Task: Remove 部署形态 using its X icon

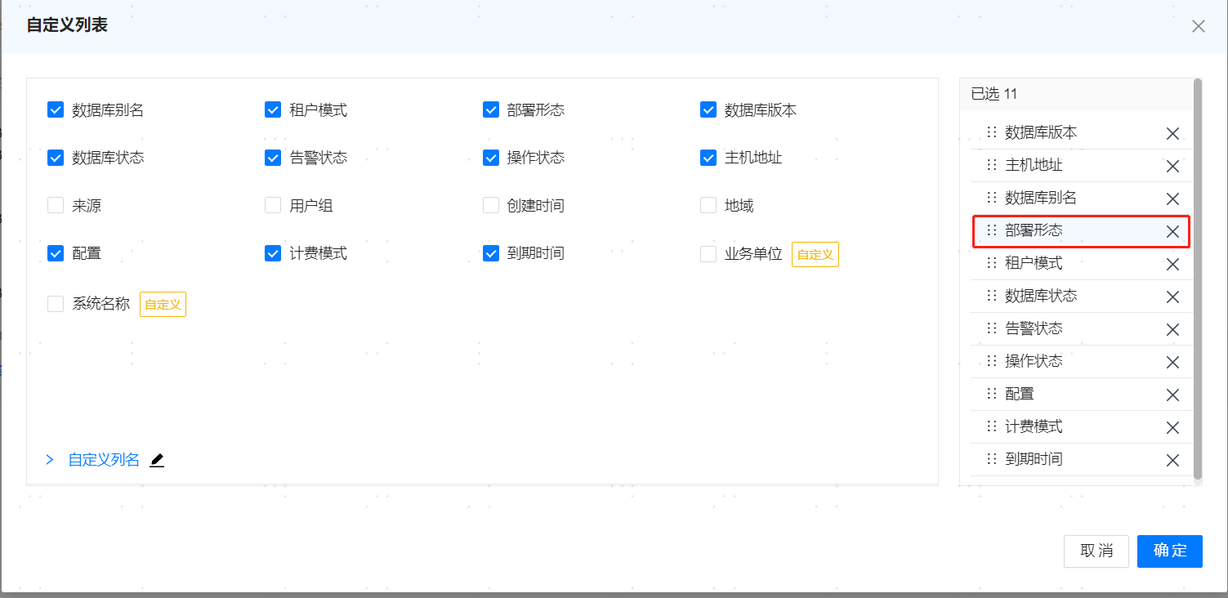Action: point(1172,231)
